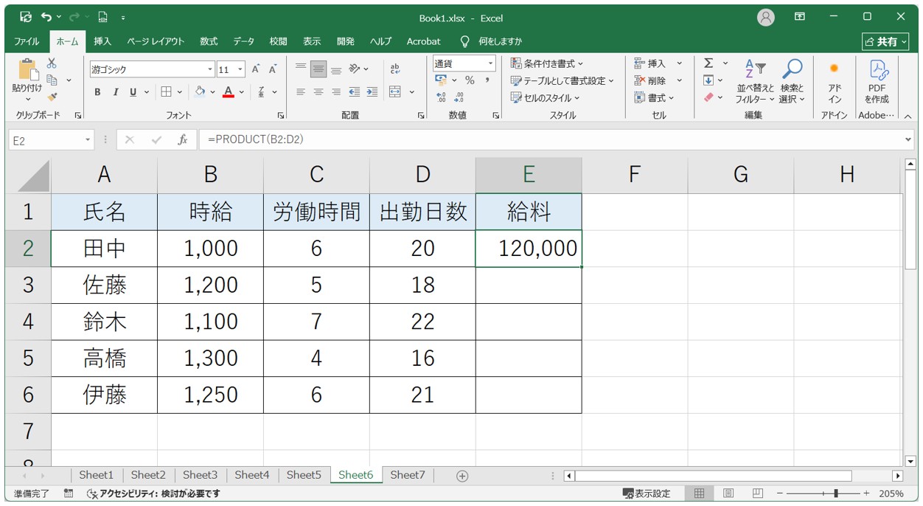Open the データ ribbon tab
The image size is (923, 506).
click(244, 41)
